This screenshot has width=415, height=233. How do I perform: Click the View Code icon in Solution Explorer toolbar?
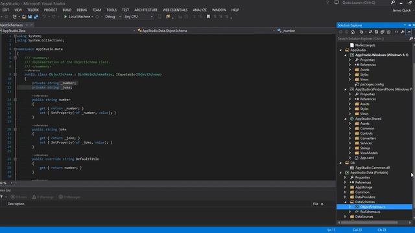pyautogui.click(x=396, y=32)
